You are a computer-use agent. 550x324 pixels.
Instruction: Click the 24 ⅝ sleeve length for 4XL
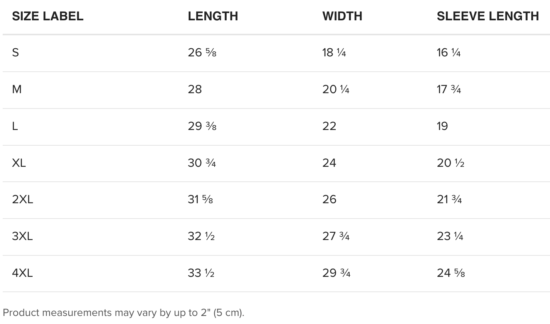click(451, 273)
